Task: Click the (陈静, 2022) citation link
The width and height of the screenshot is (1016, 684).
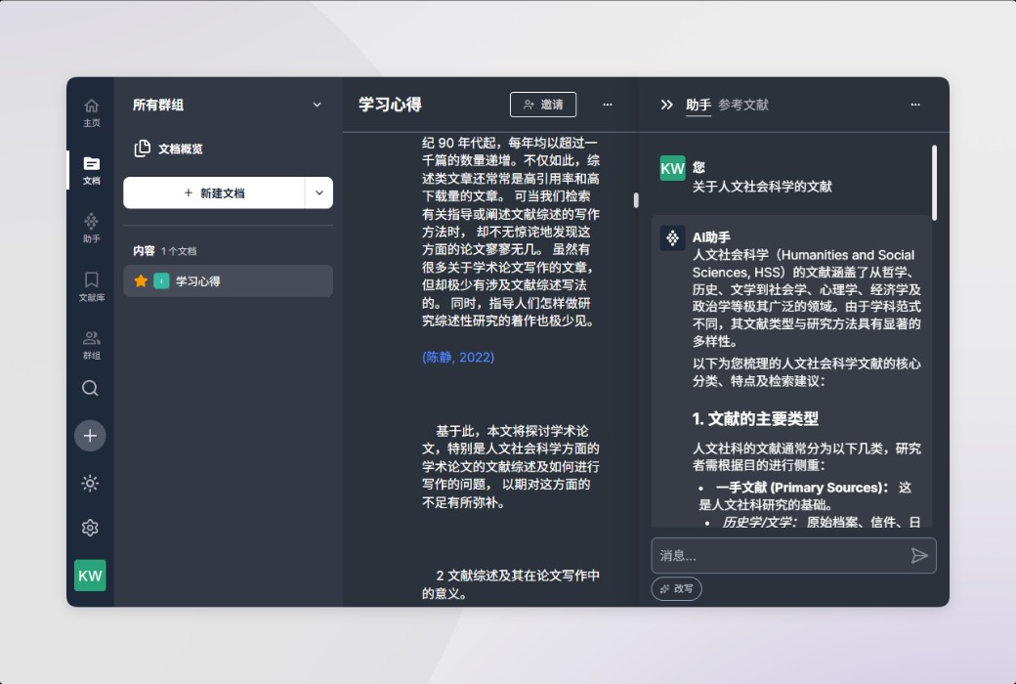Action: [x=458, y=358]
